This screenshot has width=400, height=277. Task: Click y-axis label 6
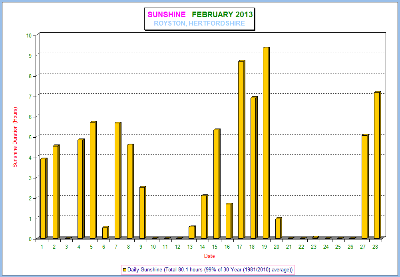(30, 117)
